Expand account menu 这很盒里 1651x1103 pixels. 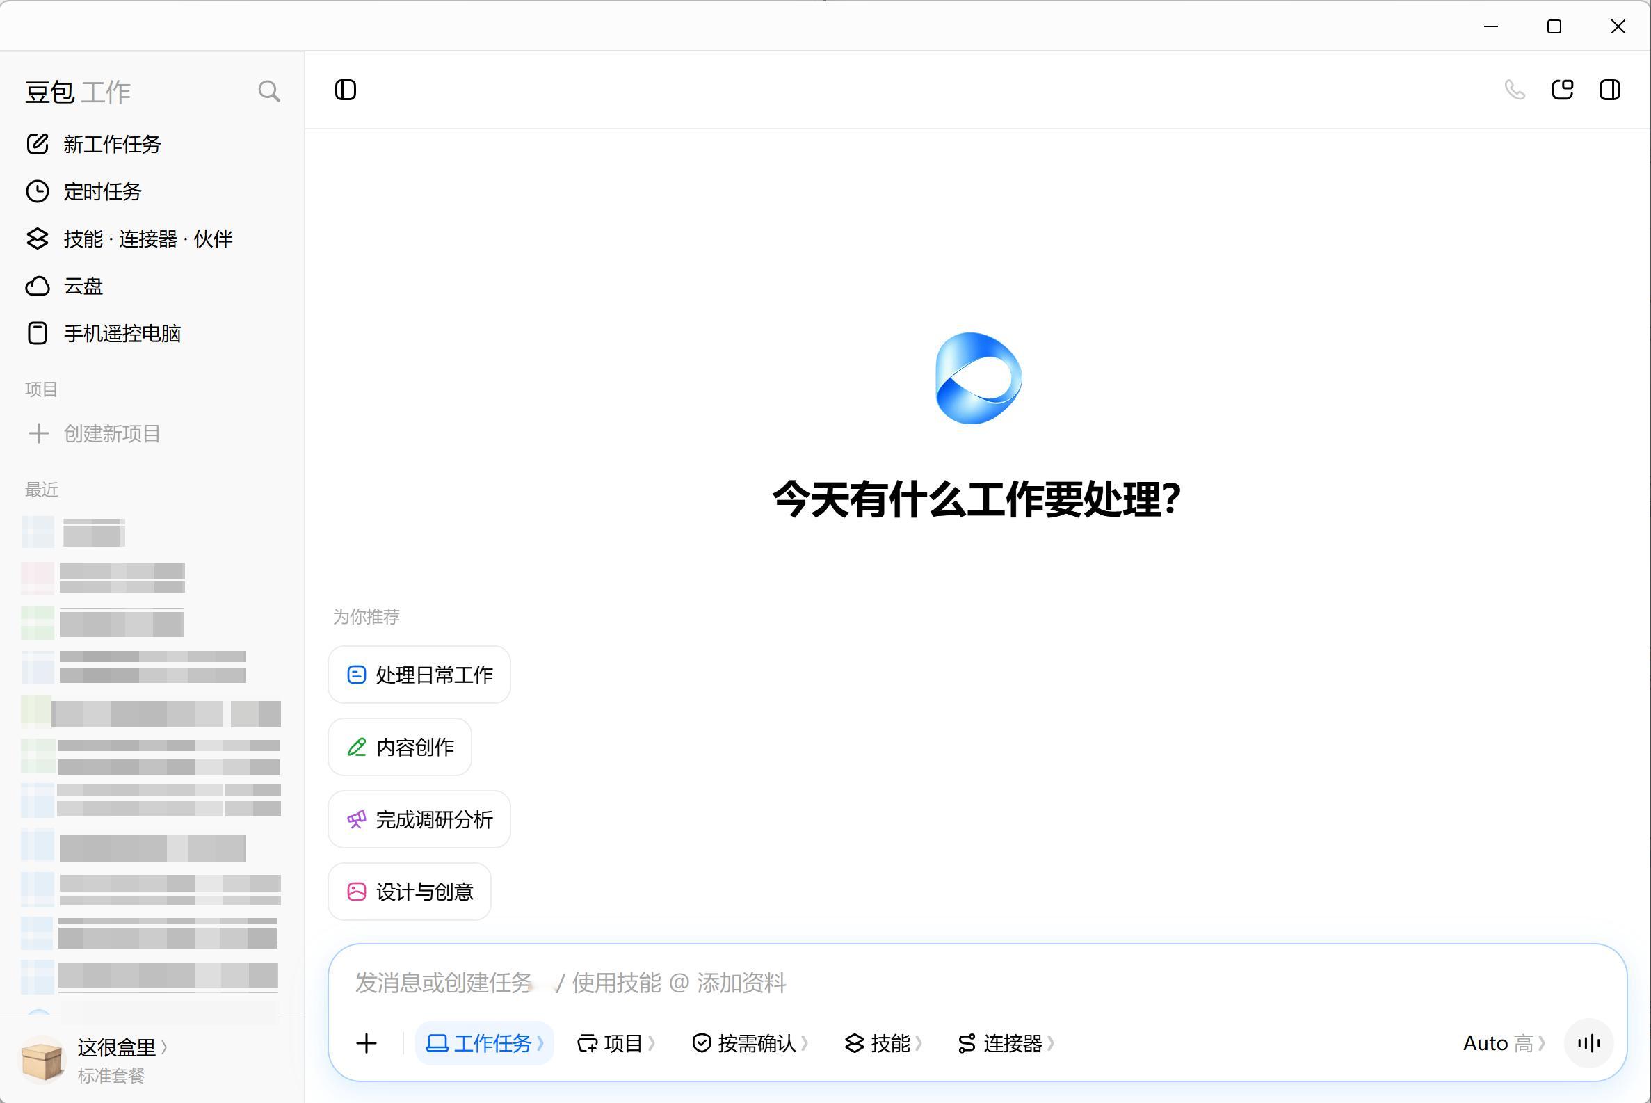(122, 1047)
